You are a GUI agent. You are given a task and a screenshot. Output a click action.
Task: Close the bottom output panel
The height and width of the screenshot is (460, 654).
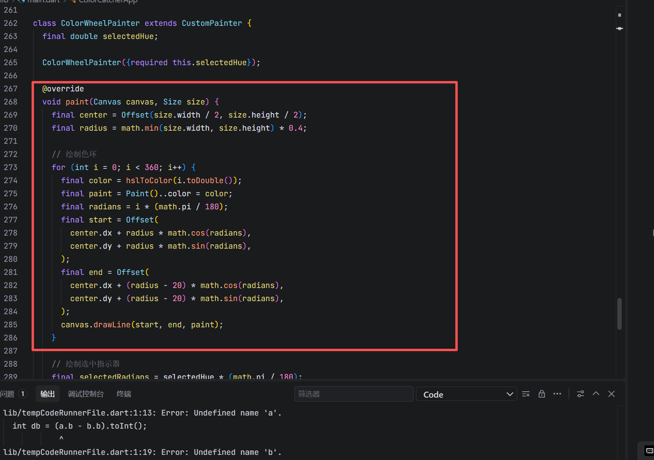(x=611, y=394)
